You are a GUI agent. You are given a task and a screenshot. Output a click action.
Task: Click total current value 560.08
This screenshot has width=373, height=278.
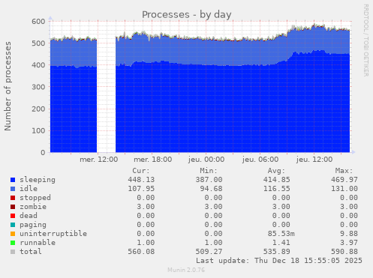(141, 252)
